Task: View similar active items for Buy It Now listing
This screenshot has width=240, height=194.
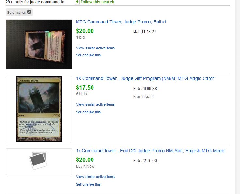Action: point(95,177)
